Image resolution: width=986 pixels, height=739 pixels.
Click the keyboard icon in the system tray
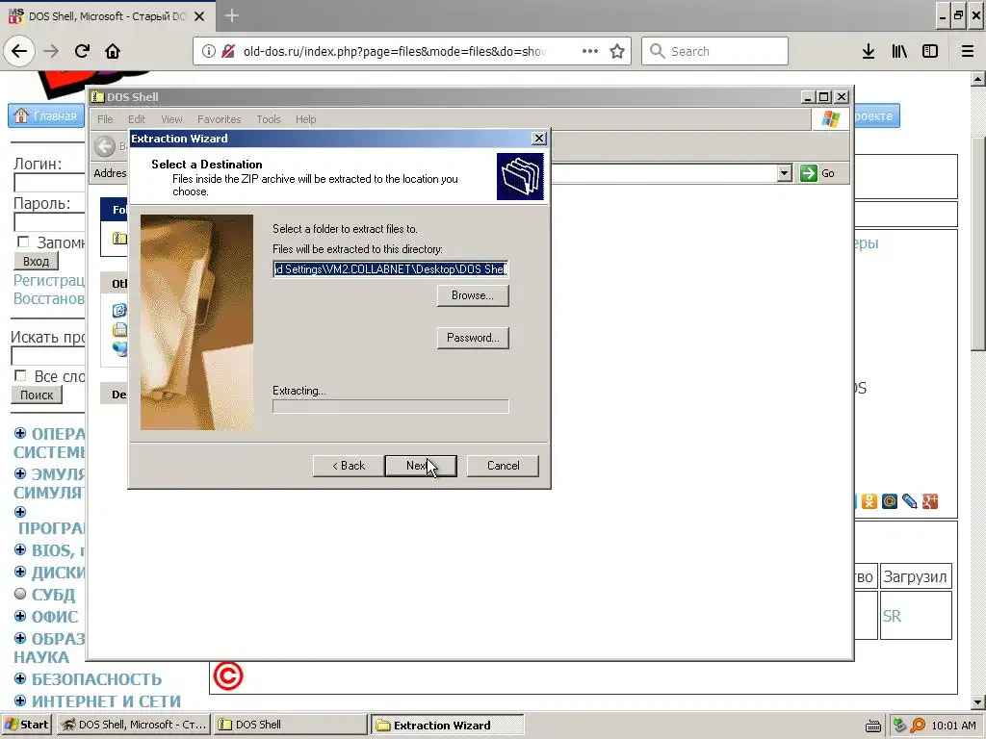(872, 726)
